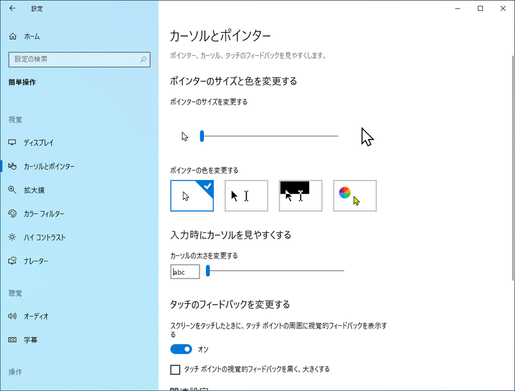Click the search magnifier icon
Screen dimensions: 515x391
click(x=145, y=59)
